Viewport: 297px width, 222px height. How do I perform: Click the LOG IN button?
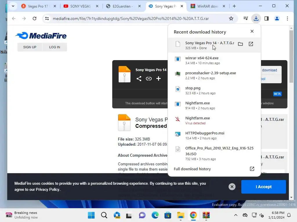click(55, 47)
